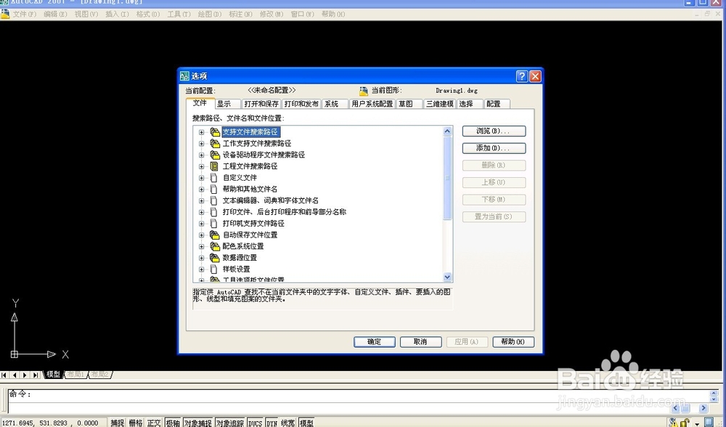726x427 pixels.
Task: Click the folder icon beside 工作支持文件搜索路径
Action: coord(215,144)
